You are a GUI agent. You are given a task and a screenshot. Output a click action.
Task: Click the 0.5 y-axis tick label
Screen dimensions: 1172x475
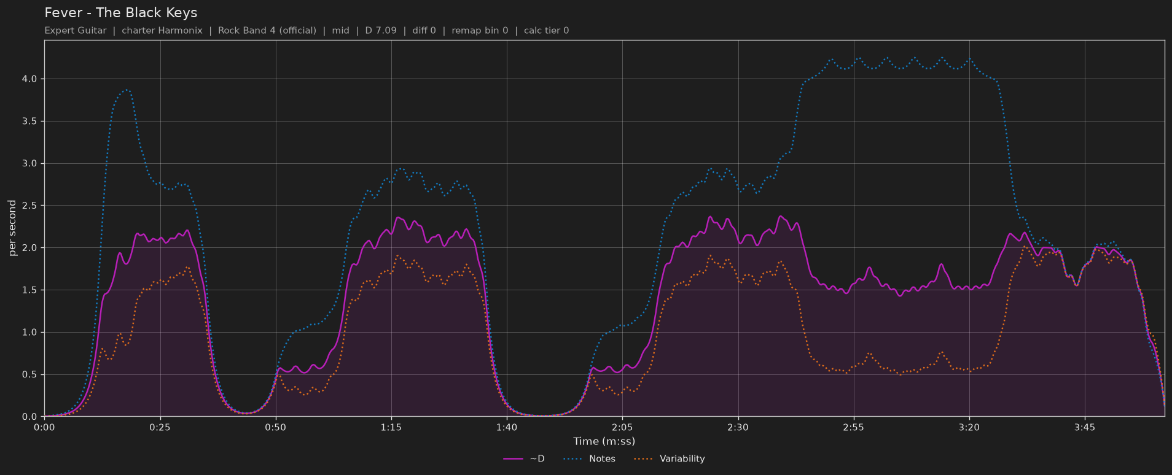tap(30, 375)
